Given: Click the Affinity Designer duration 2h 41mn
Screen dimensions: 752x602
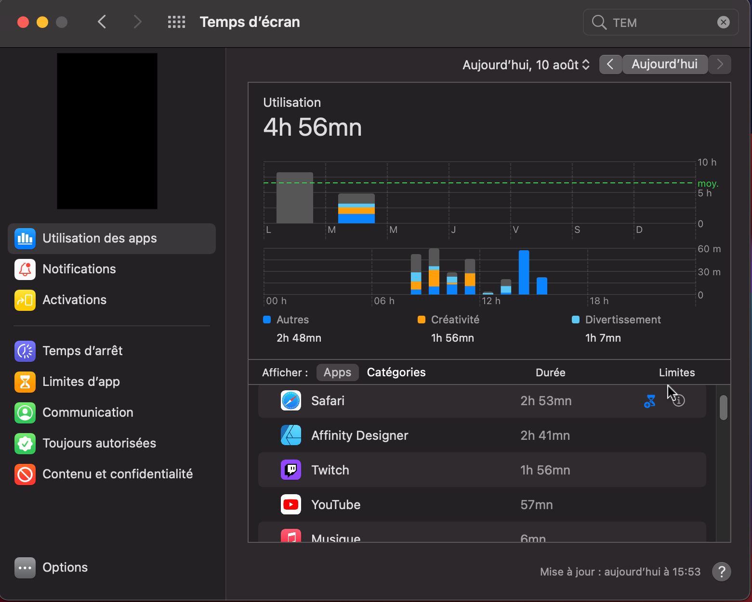Looking at the screenshot, I should [545, 435].
